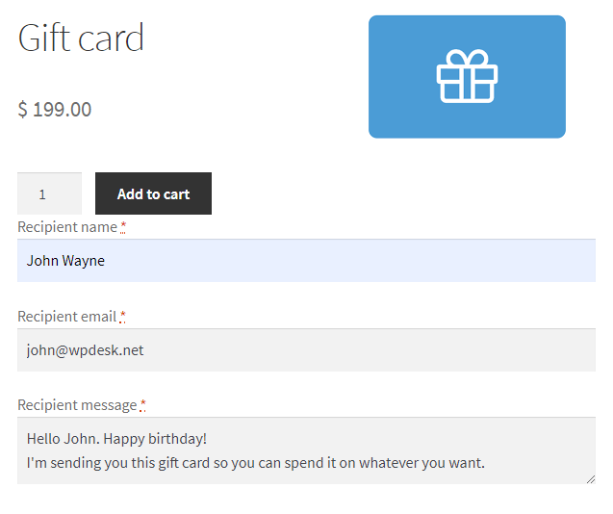The image size is (613, 514).
Task: Click the white gift box icon
Action: point(467,76)
